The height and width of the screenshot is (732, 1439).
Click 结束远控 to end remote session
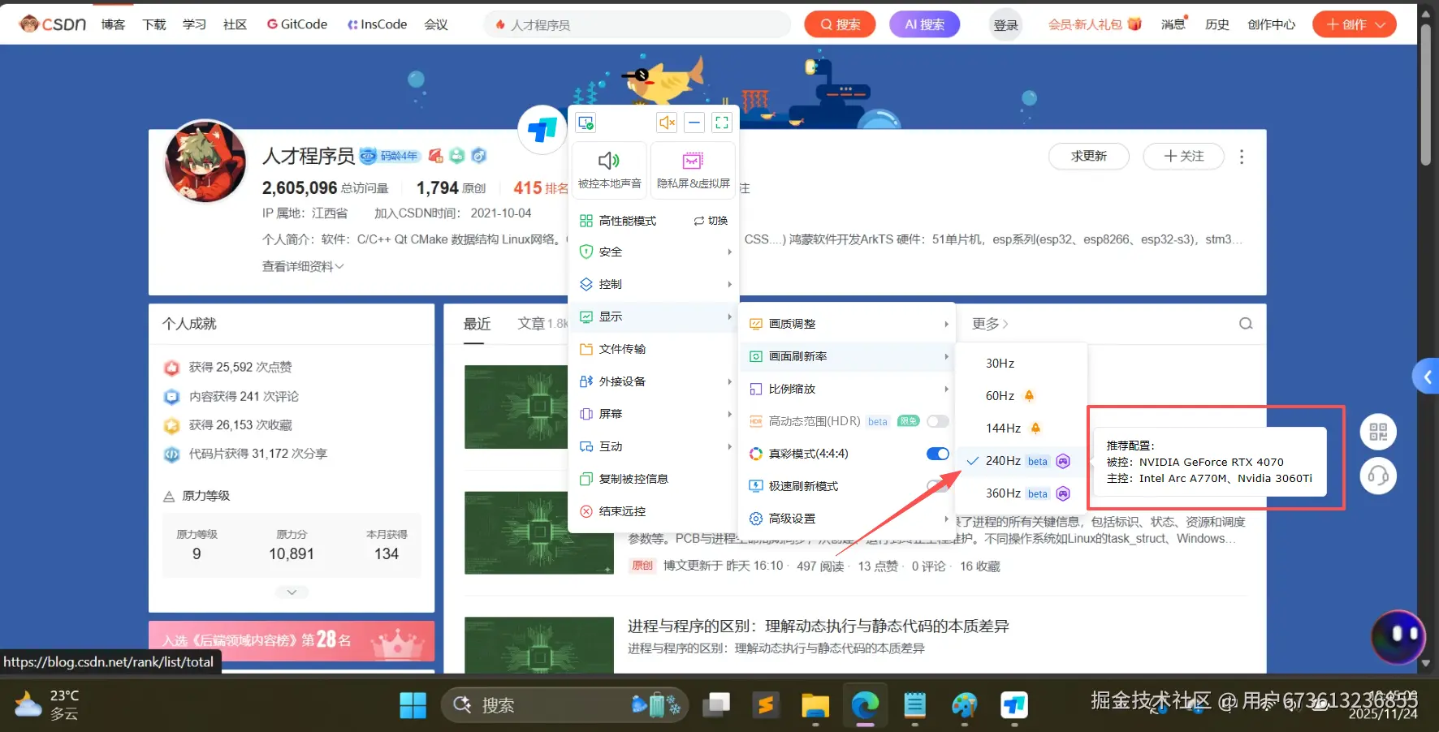point(655,511)
